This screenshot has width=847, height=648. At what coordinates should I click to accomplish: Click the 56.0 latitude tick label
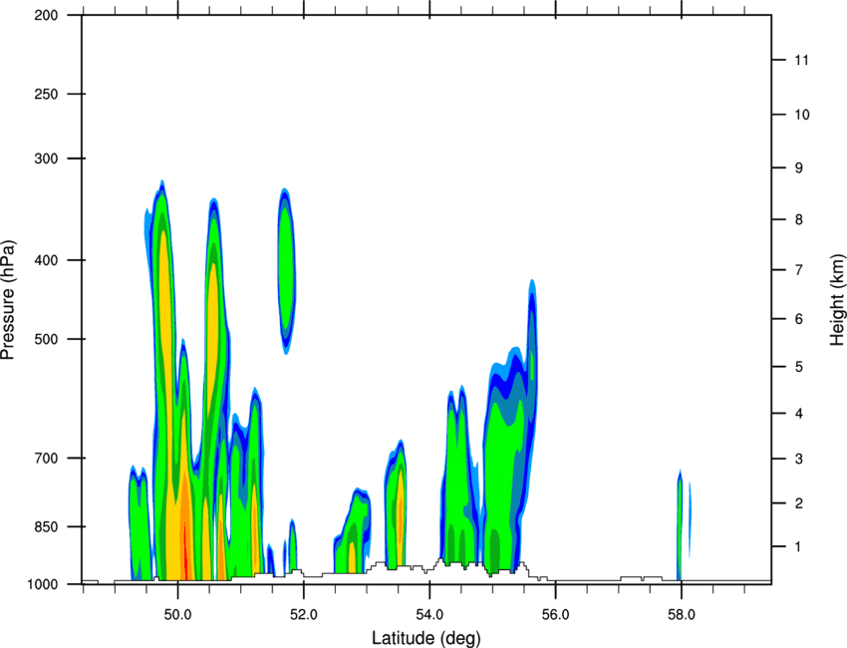coord(555,615)
